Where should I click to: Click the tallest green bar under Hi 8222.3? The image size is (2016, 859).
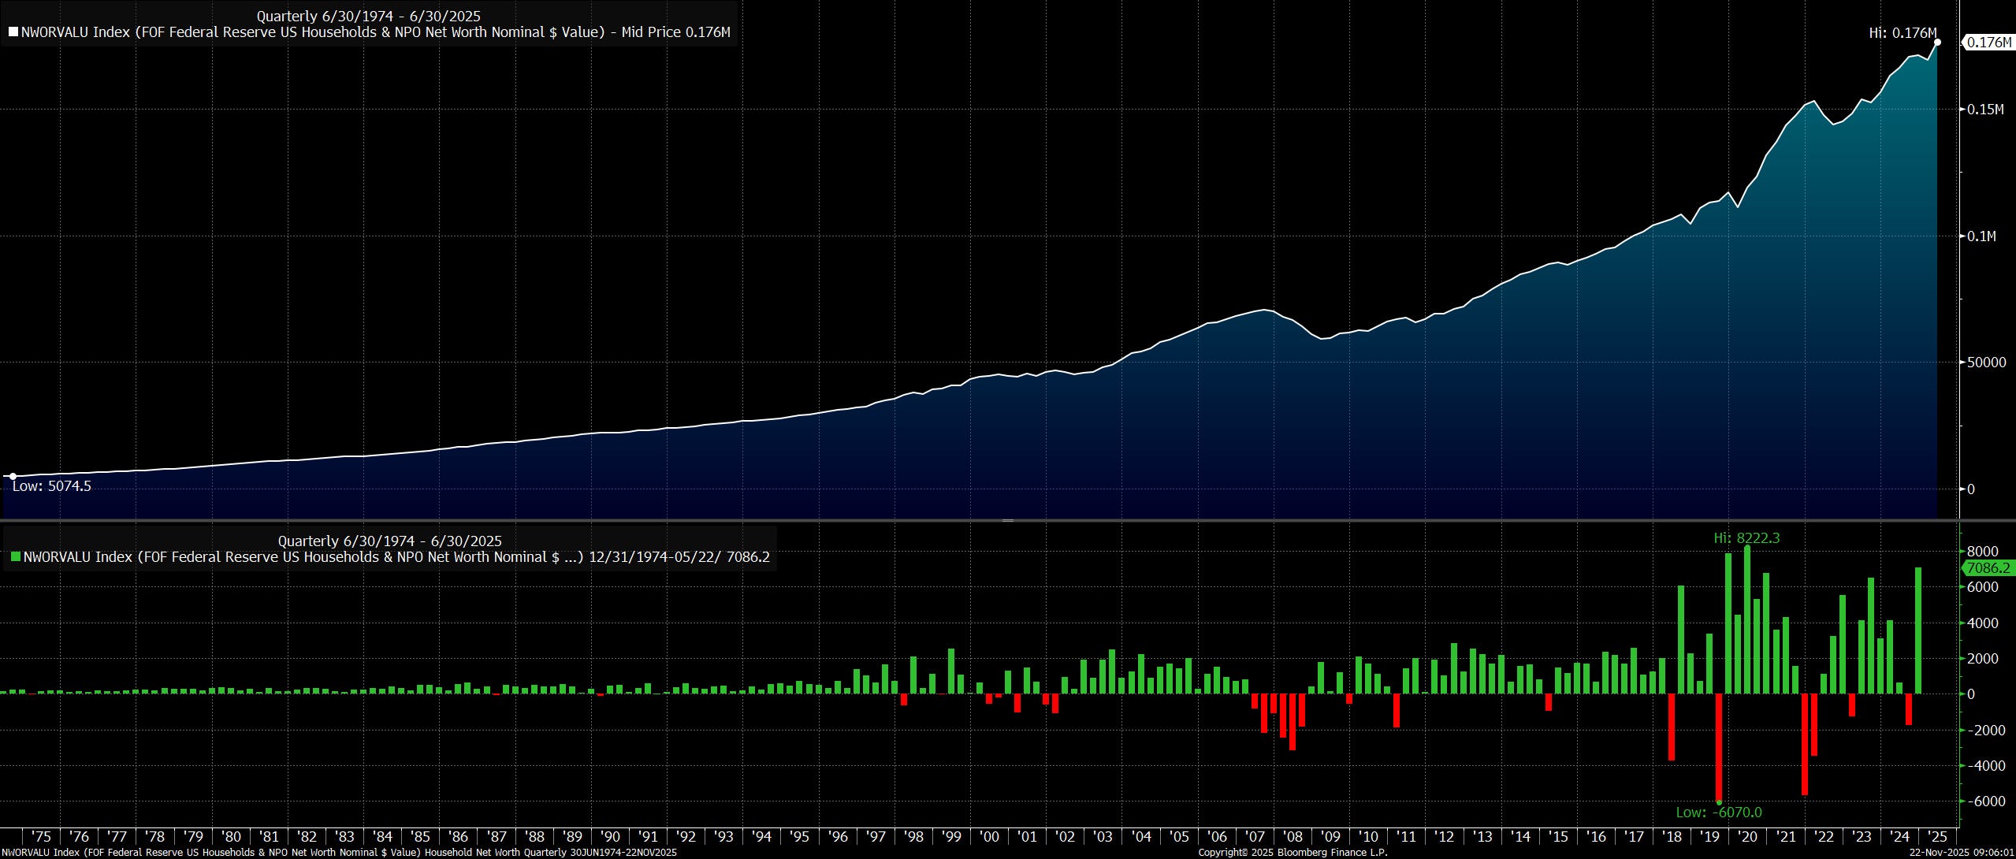(1747, 619)
